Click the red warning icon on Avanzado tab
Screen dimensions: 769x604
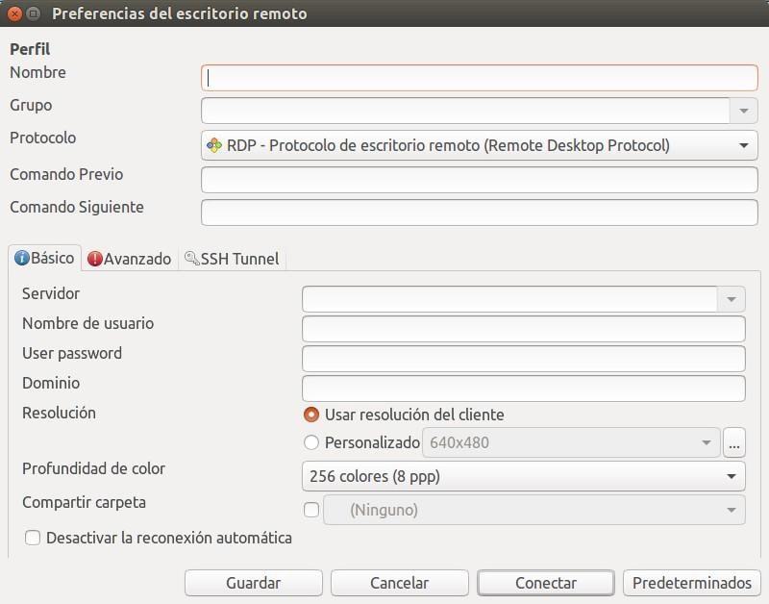(x=94, y=259)
